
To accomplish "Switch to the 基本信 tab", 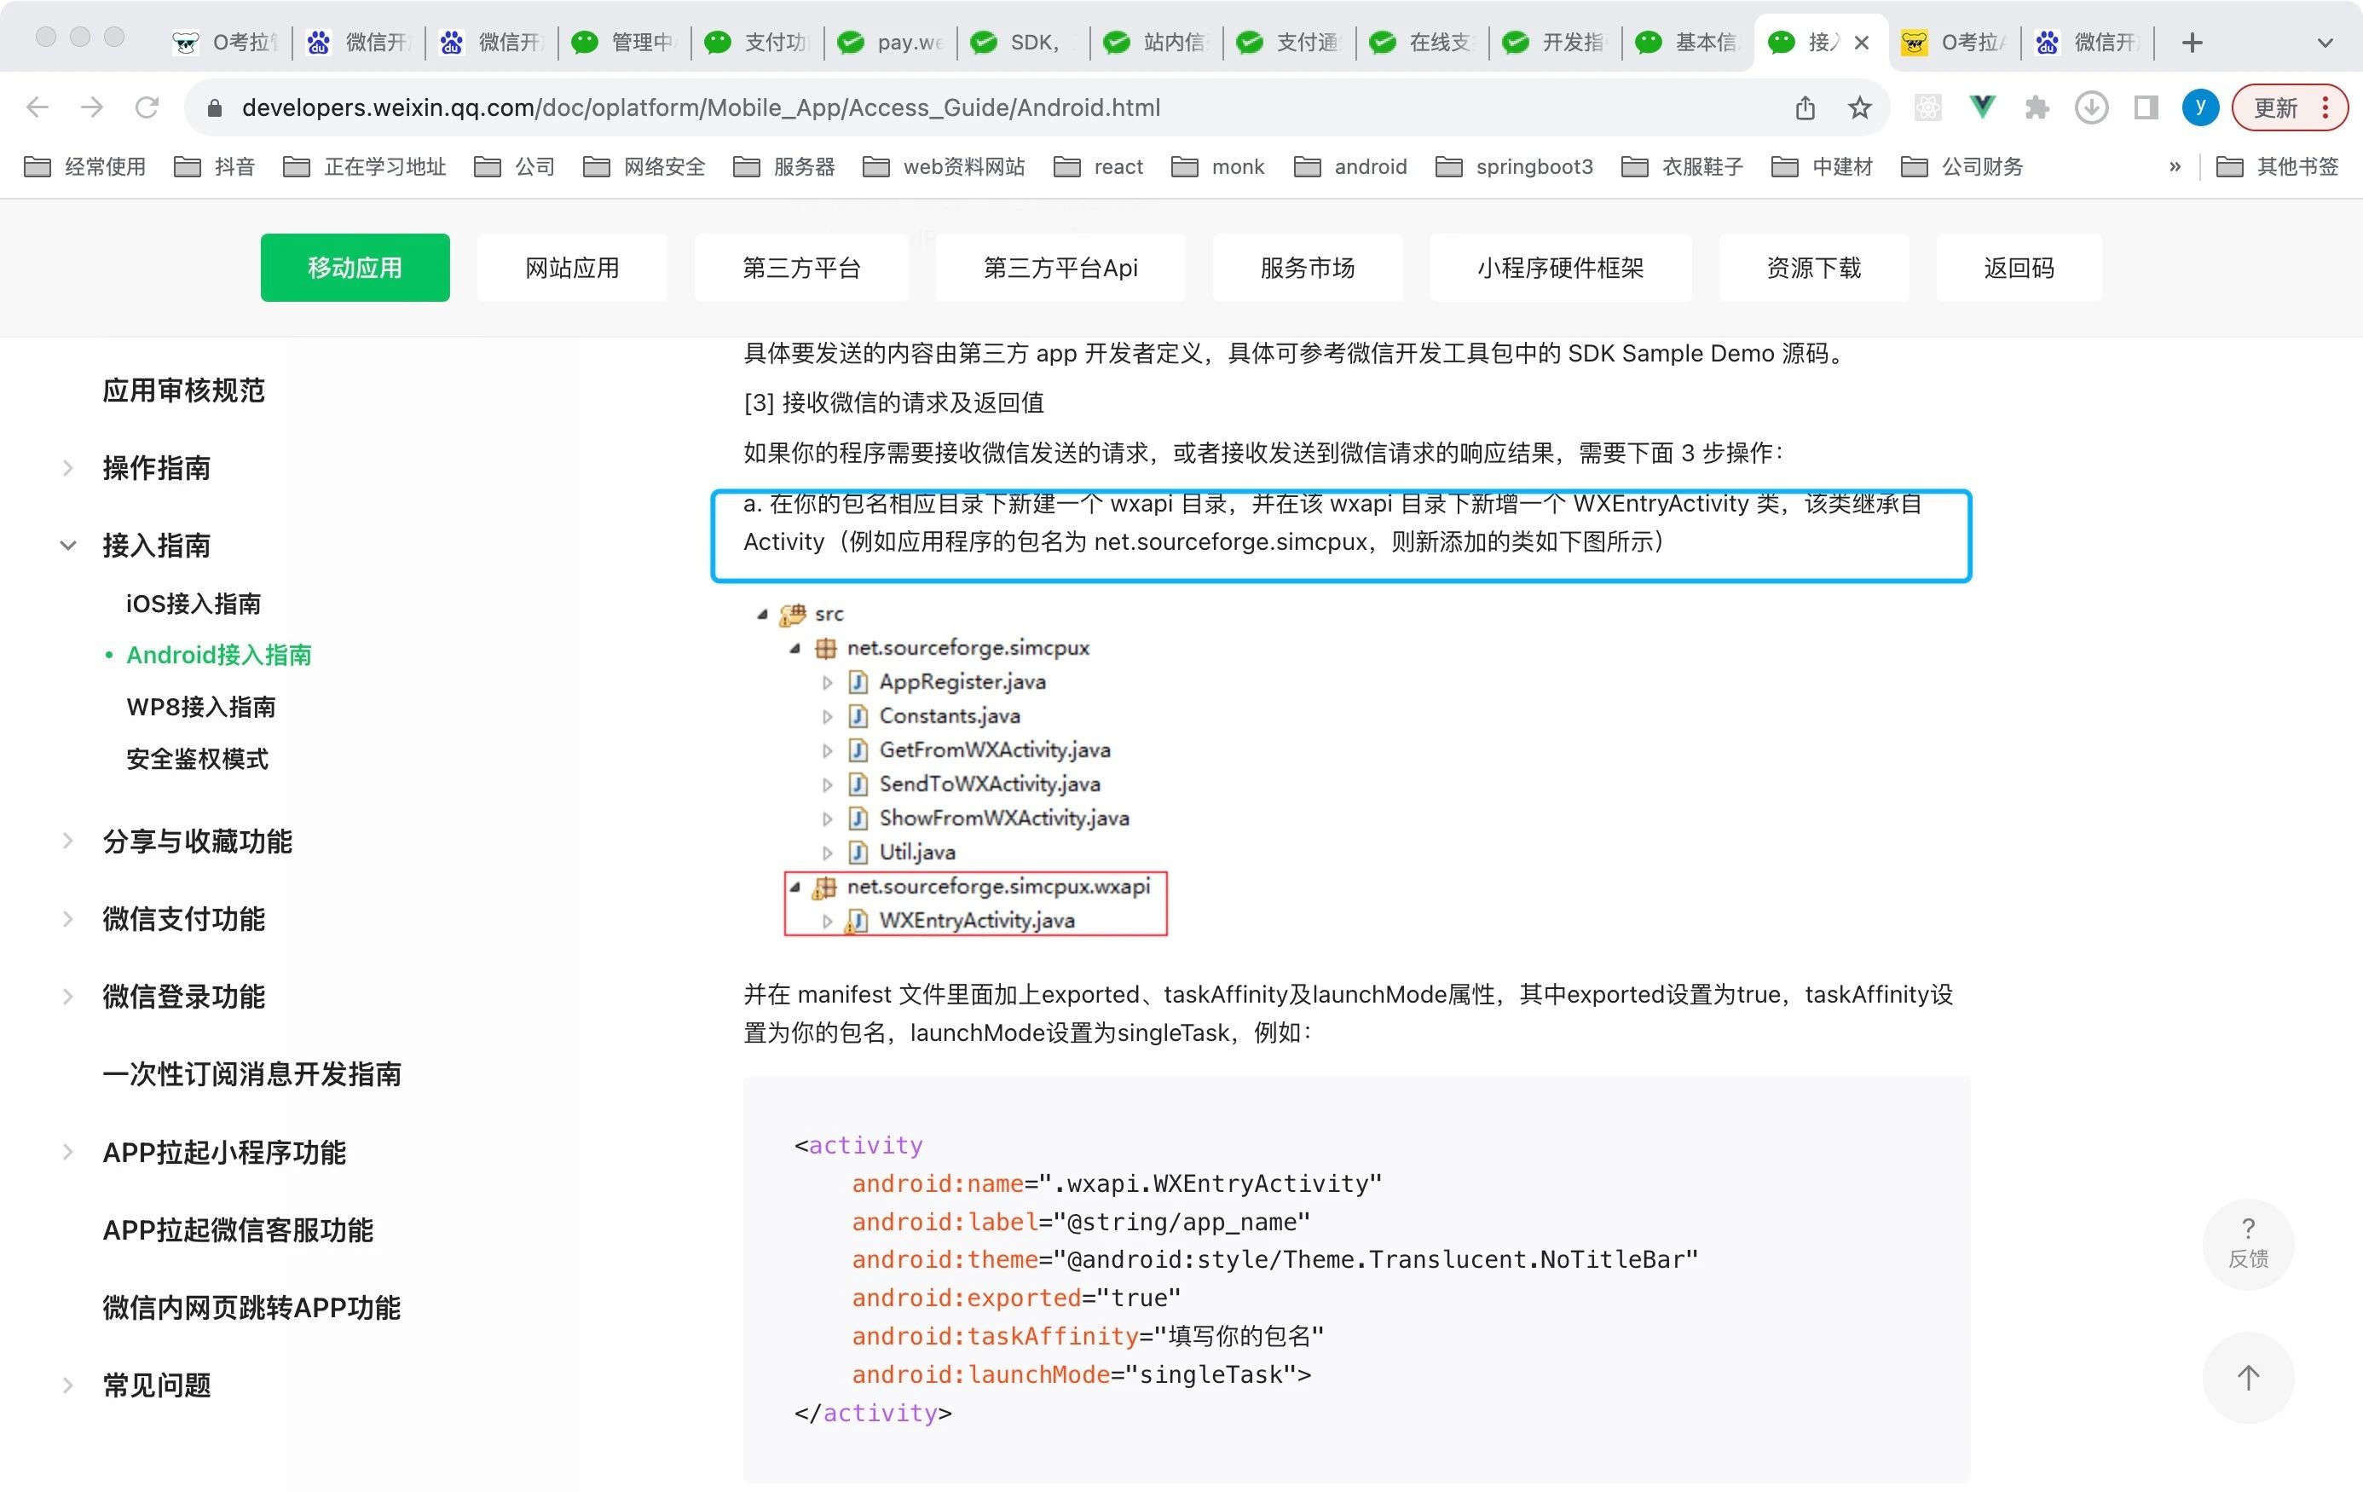I will pos(1688,43).
